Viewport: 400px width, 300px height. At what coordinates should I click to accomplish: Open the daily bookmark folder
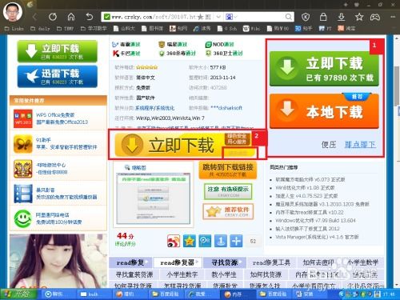pyautogui.click(x=40, y=29)
